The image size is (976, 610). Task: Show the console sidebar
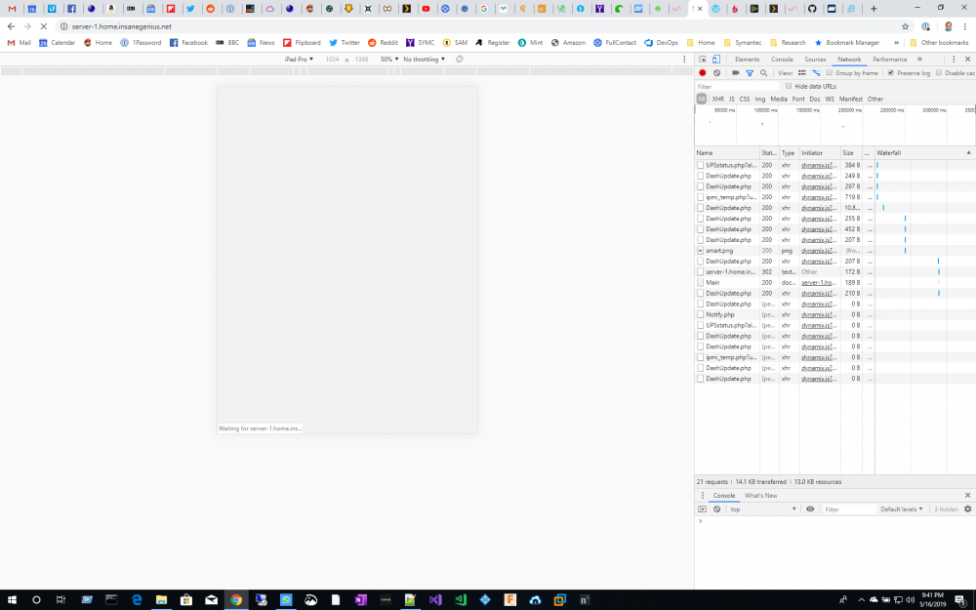tap(702, 509)
